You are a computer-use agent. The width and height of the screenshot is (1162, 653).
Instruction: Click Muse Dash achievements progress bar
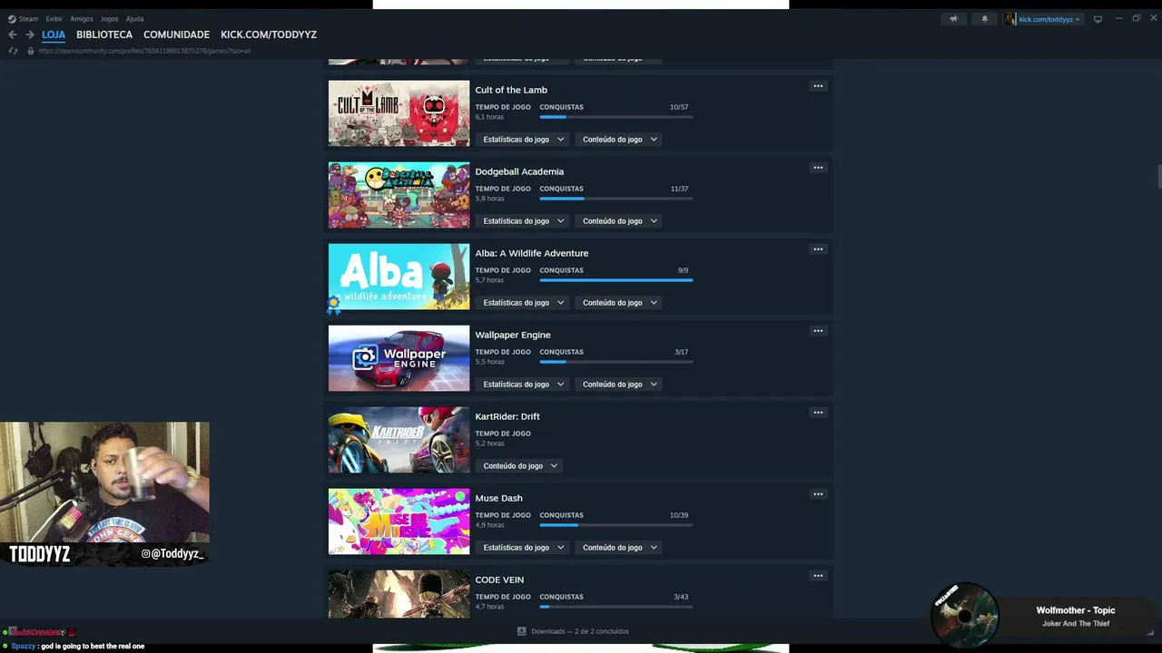click(x=616, y=525)
